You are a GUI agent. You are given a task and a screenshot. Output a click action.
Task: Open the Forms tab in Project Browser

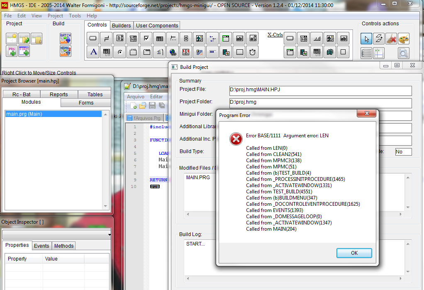click(x=86, y=102)
